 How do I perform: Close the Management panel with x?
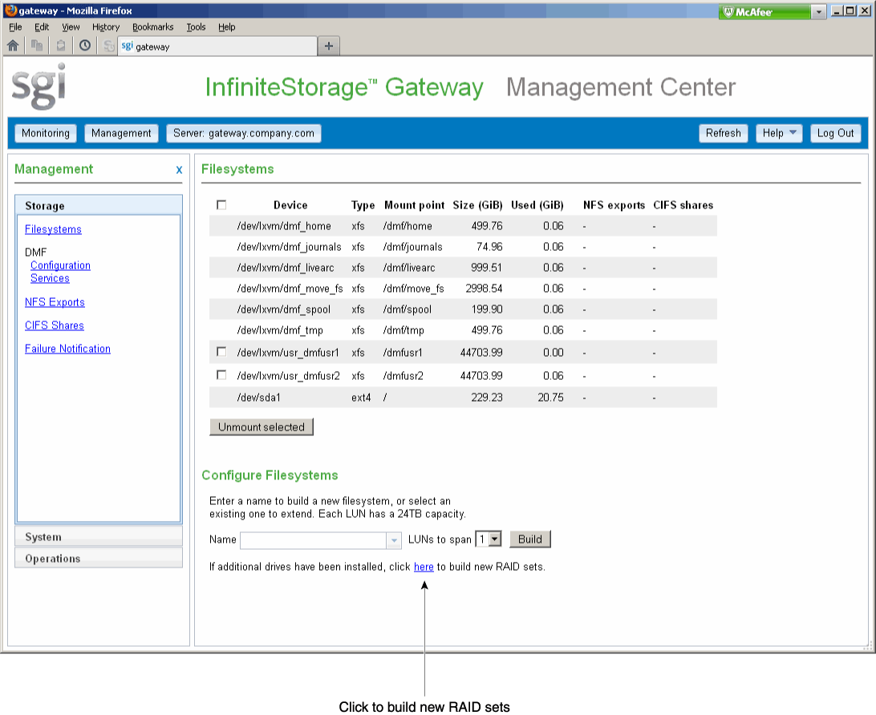[x=179, y=170]
